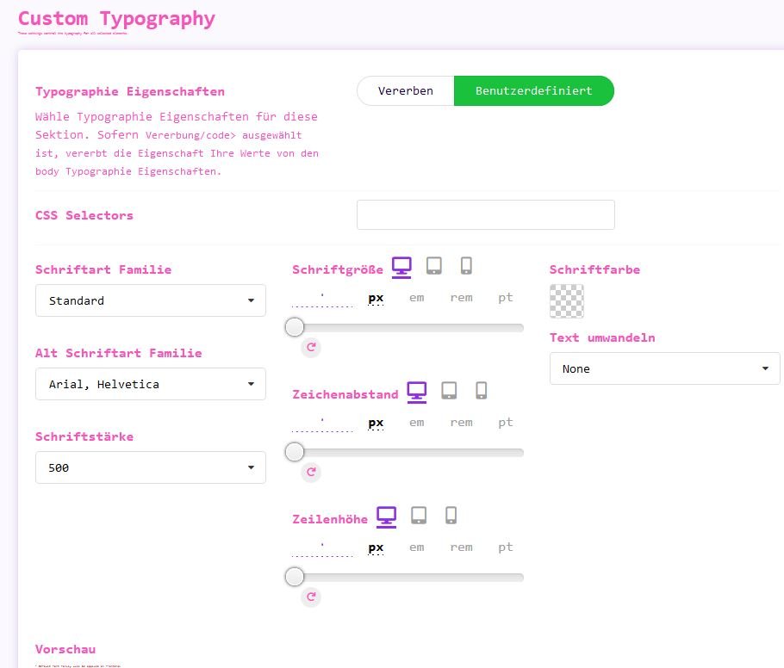784x668 pixels.
Task: Select desktop device icon for Schriftgröße
Action: click(401, 267)
